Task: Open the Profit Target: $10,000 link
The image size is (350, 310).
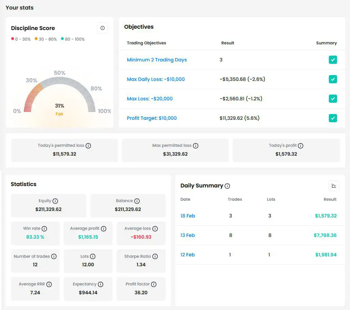Action: click(152, 118)
